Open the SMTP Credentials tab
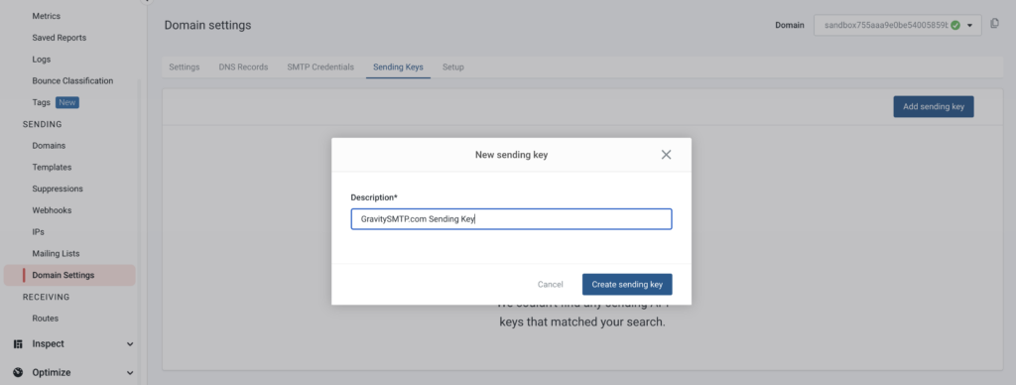Image resolution: width=1016 pixels, height=385 pixels. point(320,66)
